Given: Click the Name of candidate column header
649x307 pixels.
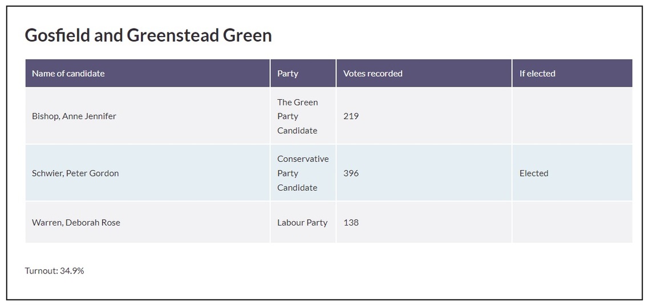Looking at the screenshot, I should (x=68, y=73).
